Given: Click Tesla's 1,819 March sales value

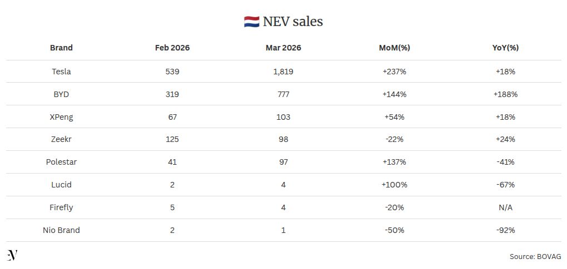Looking at the screenshot, I should coord(283,72).
